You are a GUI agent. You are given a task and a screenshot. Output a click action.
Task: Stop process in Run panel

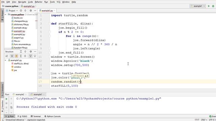(6, 103)
